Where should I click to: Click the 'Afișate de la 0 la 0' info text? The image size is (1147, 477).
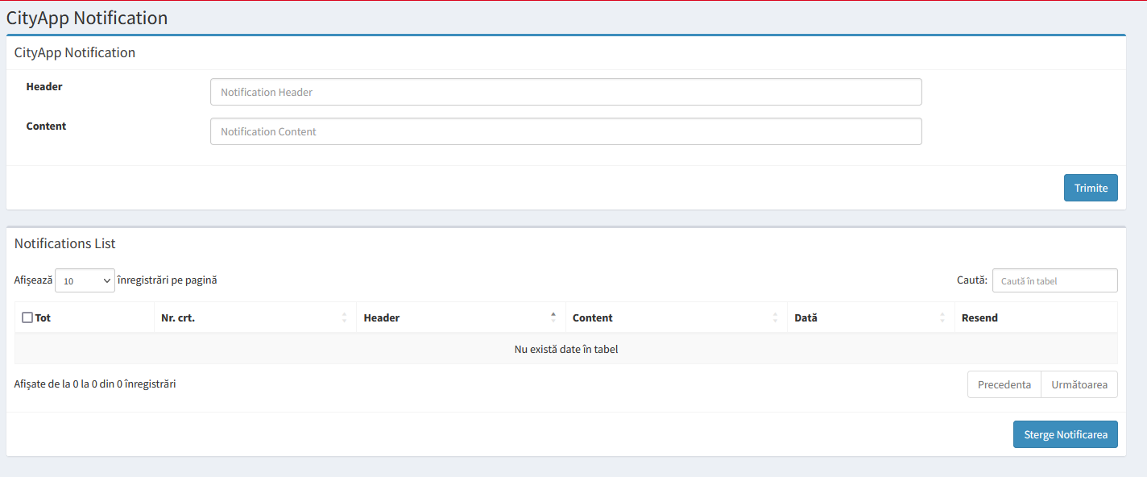(95, 384)
